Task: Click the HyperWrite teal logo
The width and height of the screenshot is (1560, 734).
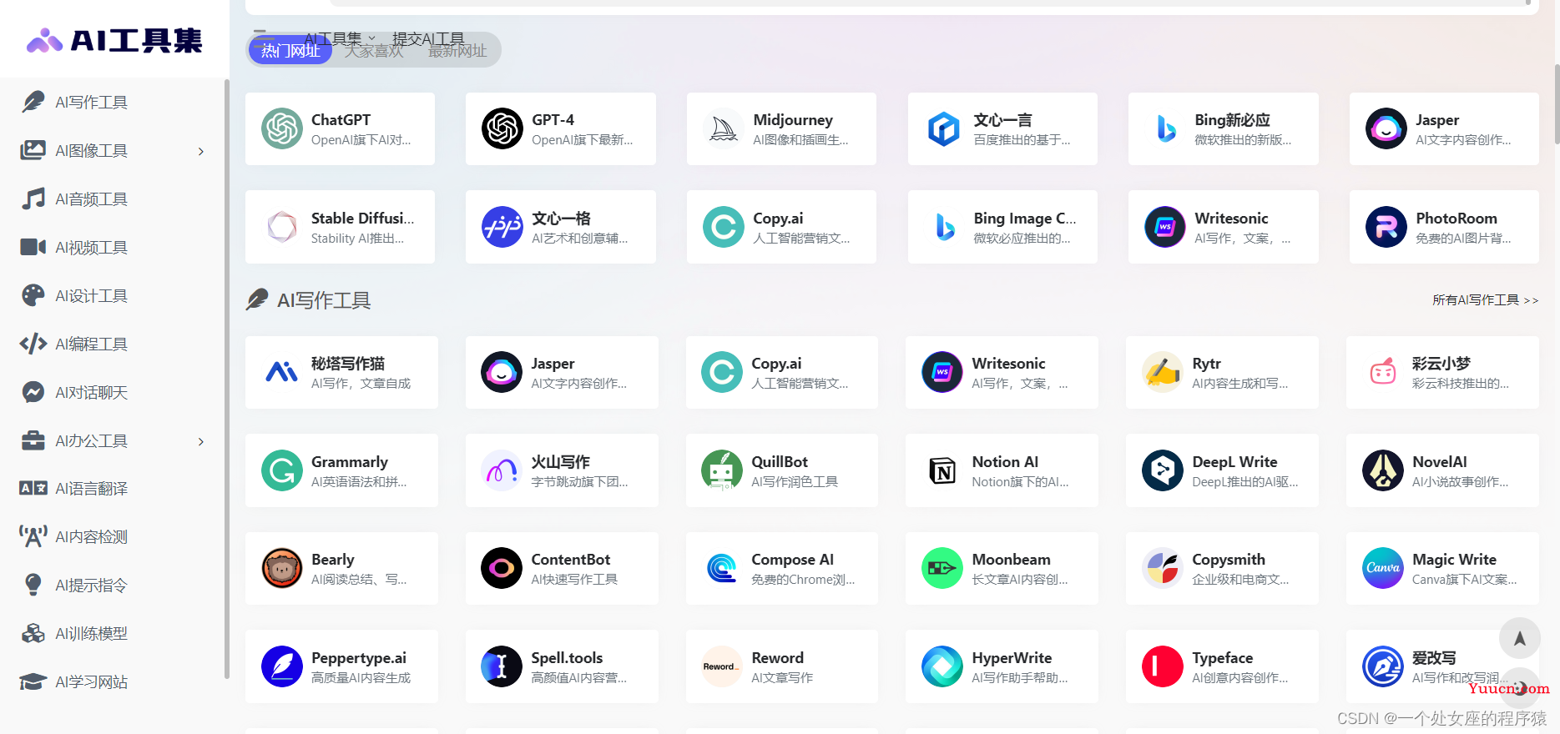Action: point(942,666)
